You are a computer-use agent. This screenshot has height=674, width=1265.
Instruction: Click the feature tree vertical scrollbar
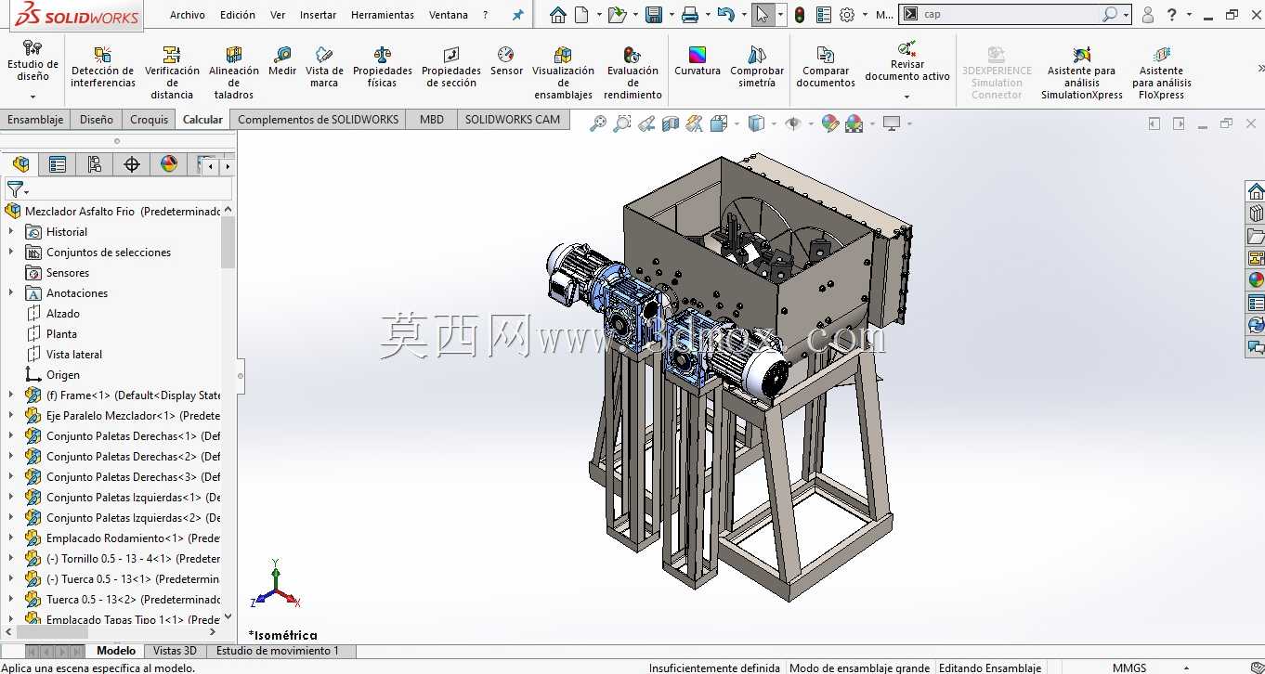tap(228, 243)
